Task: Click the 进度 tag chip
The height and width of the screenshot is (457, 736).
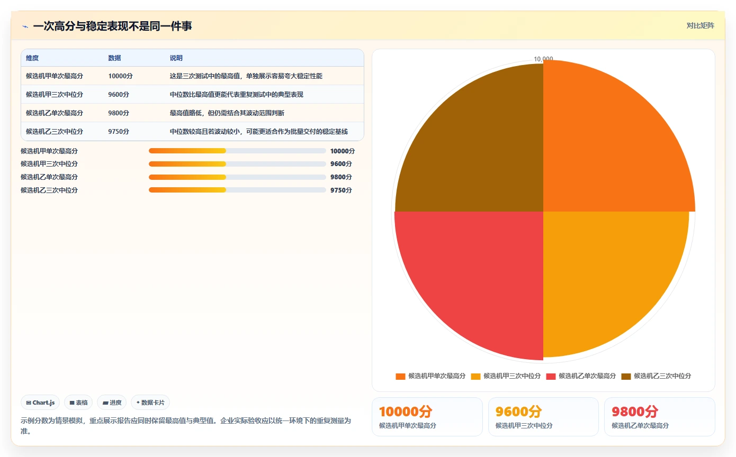Action: point(112,403)
